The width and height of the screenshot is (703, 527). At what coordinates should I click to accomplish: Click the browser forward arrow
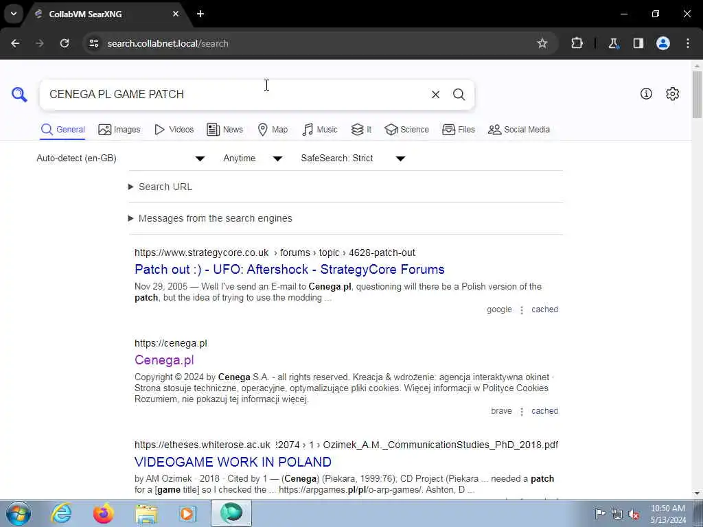pos(40,43)
